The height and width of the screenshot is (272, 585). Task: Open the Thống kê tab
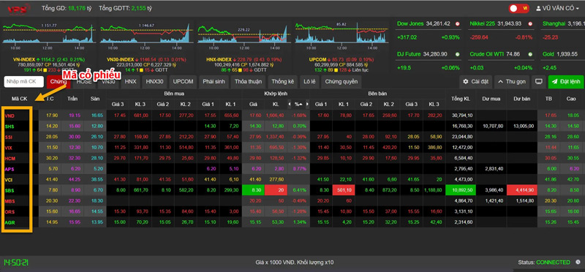point(282,82)
